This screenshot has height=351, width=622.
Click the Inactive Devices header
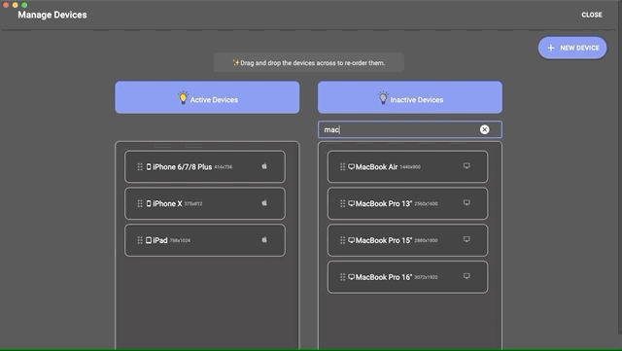click(x=410, y=97)
